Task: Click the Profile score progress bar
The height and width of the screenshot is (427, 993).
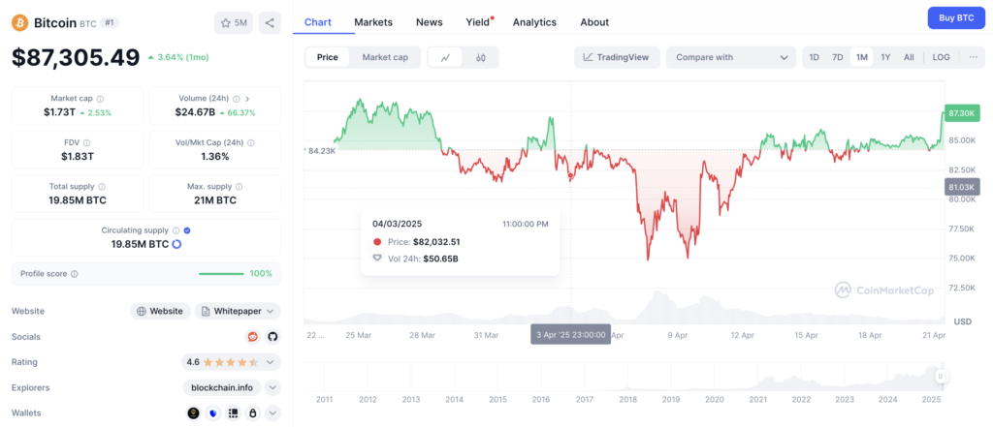Action: coord(221,274)
